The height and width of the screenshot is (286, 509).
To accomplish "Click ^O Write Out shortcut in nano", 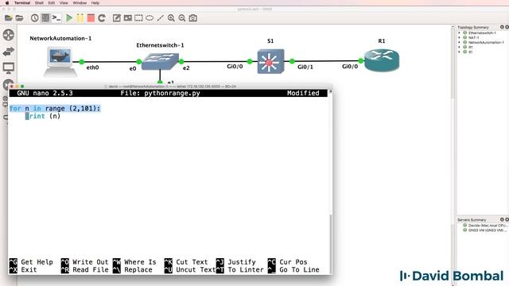I will (x=84, y=262).
